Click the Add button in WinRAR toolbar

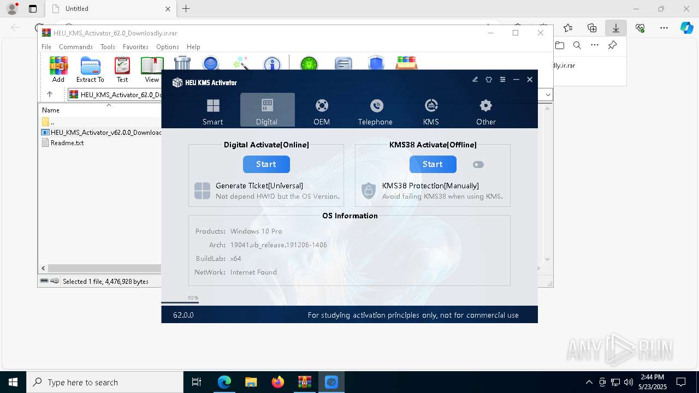(x=58, y=69)
